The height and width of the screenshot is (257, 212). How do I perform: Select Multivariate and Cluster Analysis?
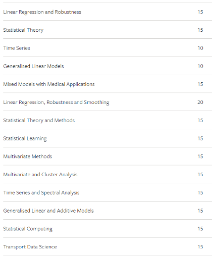pos(40,175)
